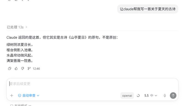
Task: Click the poem line 绿树阴浓夏日长
Action: tap(20, 45)
